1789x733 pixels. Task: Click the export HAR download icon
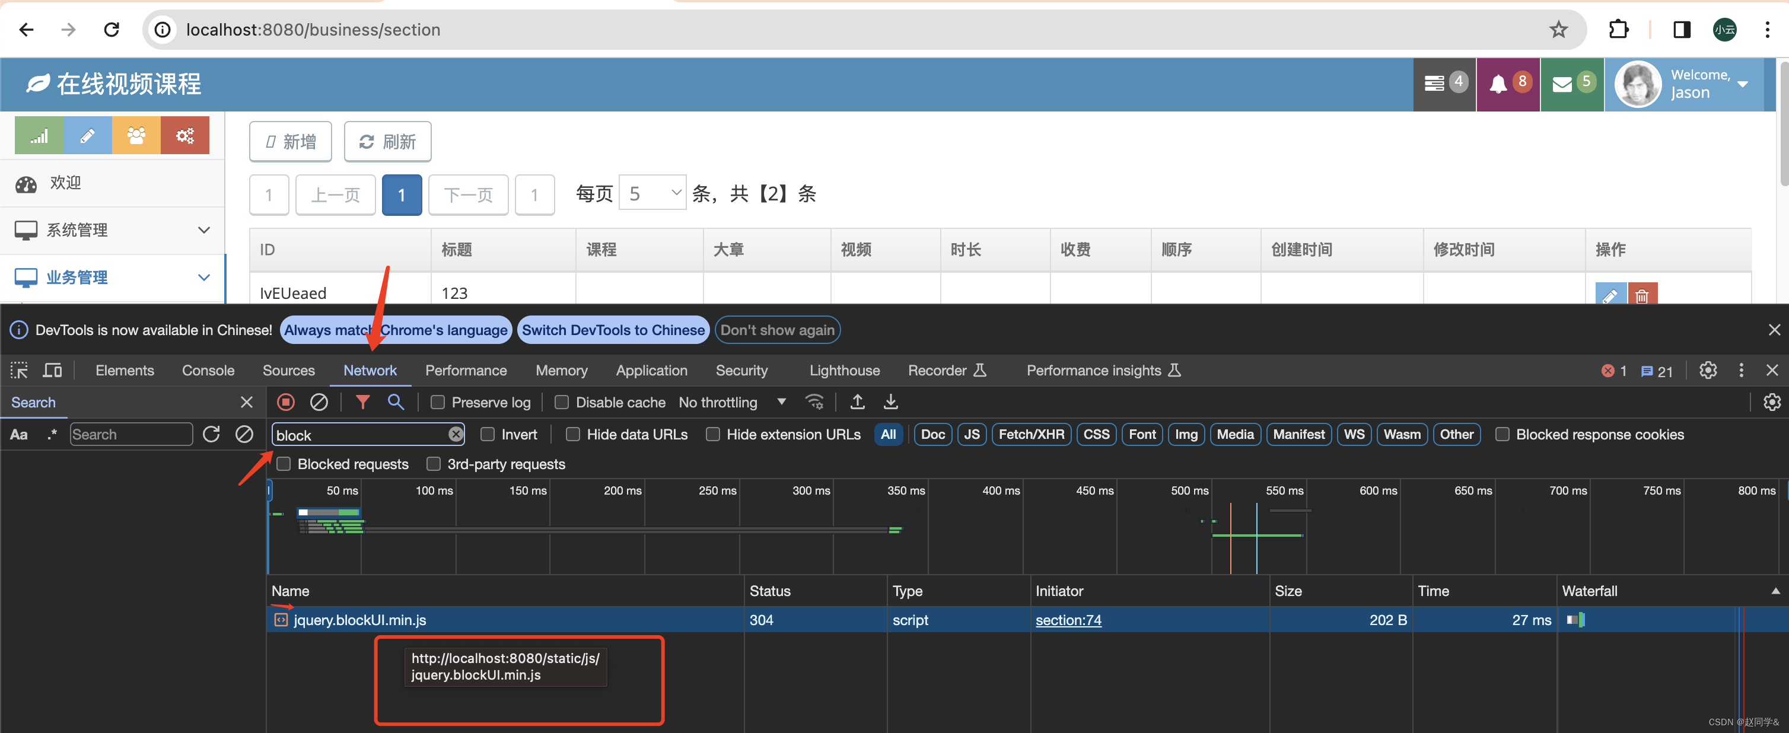tap(890, 402)
